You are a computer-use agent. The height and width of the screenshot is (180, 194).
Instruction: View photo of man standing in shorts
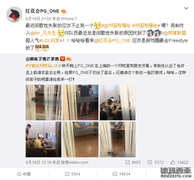[x=81, y=102]
